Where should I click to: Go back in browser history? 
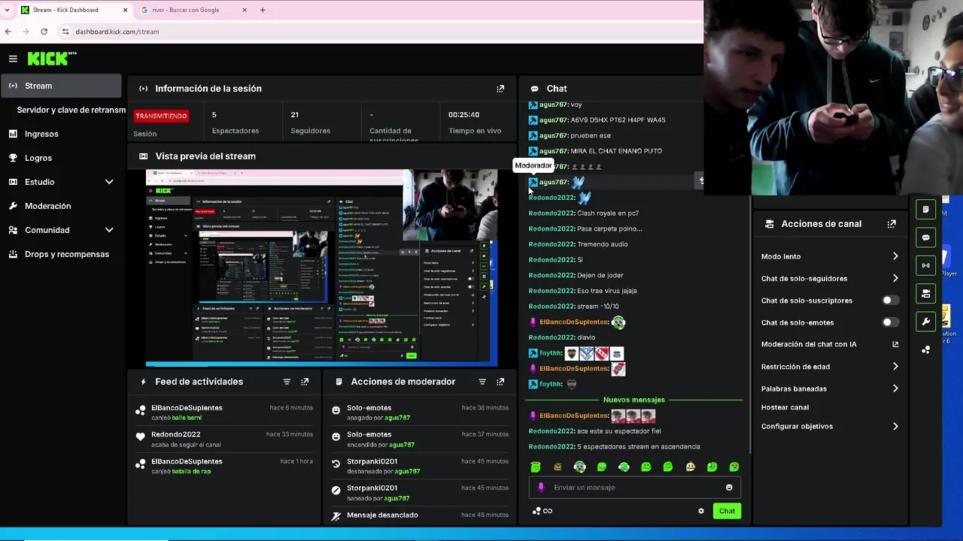[x=8, y=32]
